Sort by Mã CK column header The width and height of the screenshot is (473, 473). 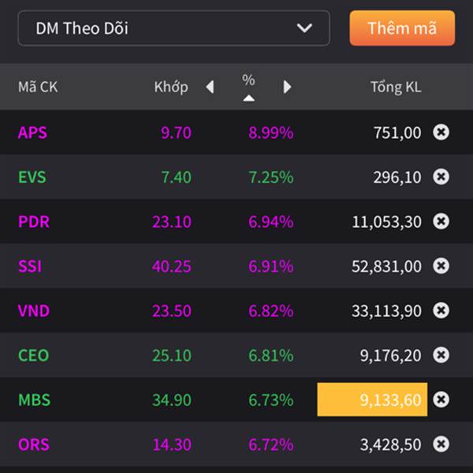pos(38,87)
